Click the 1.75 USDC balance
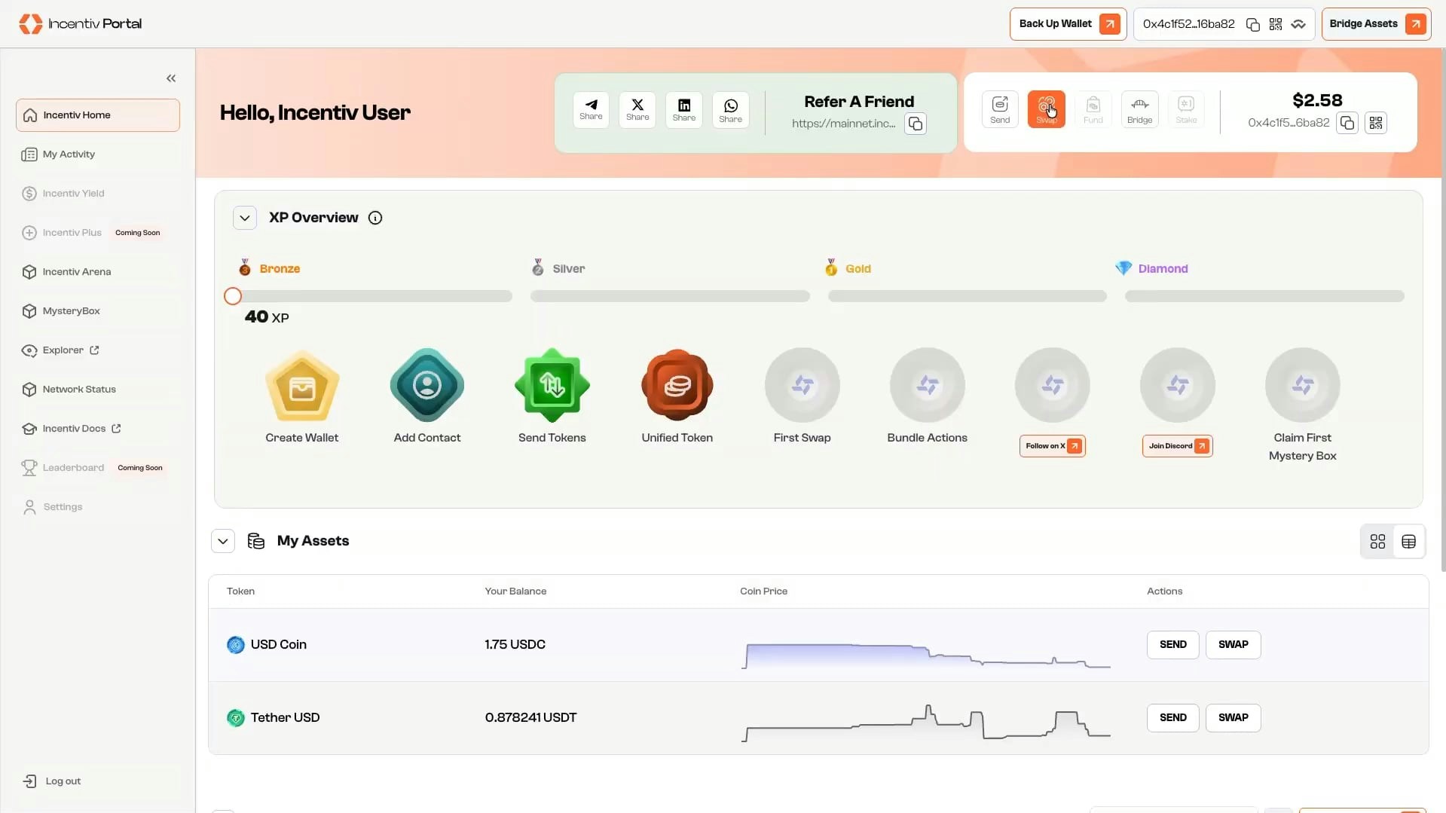The height and width of the screenshot is (813, 1446). 515,645
